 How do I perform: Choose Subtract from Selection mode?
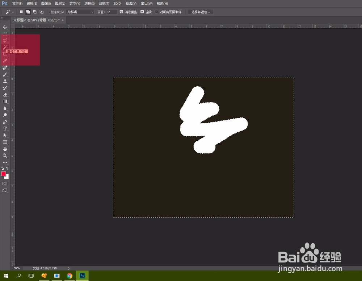[35, 12]
